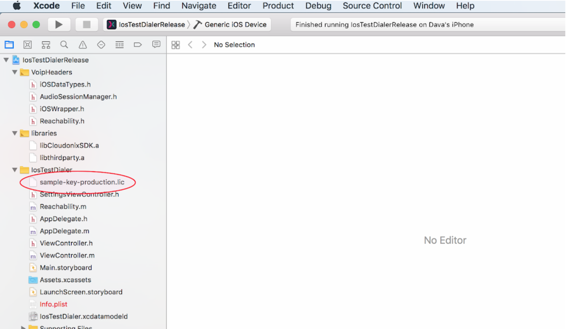
Task: Click the related items grid icon
Action: [176, 45]
